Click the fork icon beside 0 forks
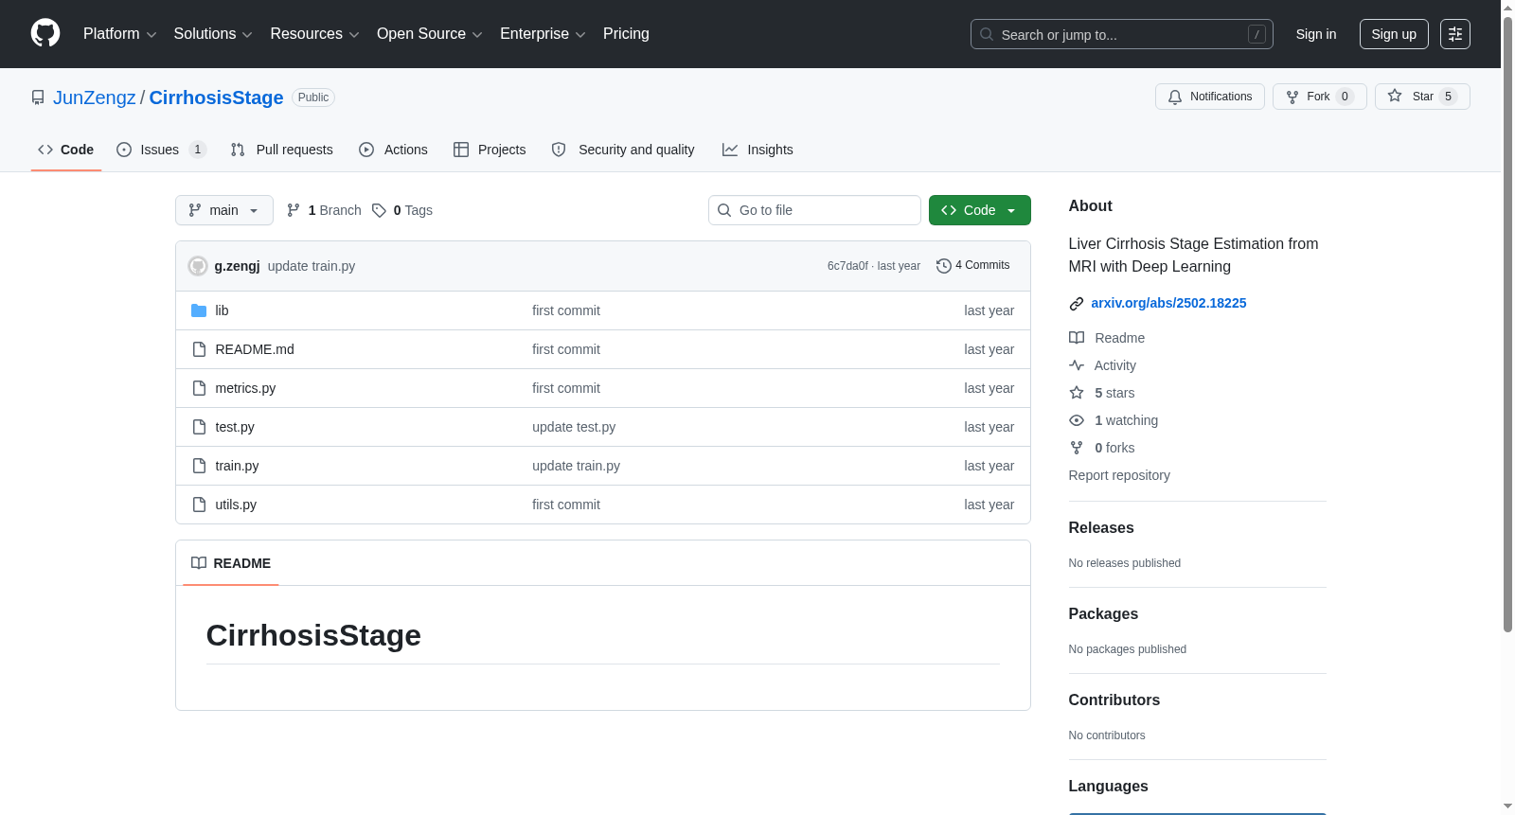 pos(1077,448)
